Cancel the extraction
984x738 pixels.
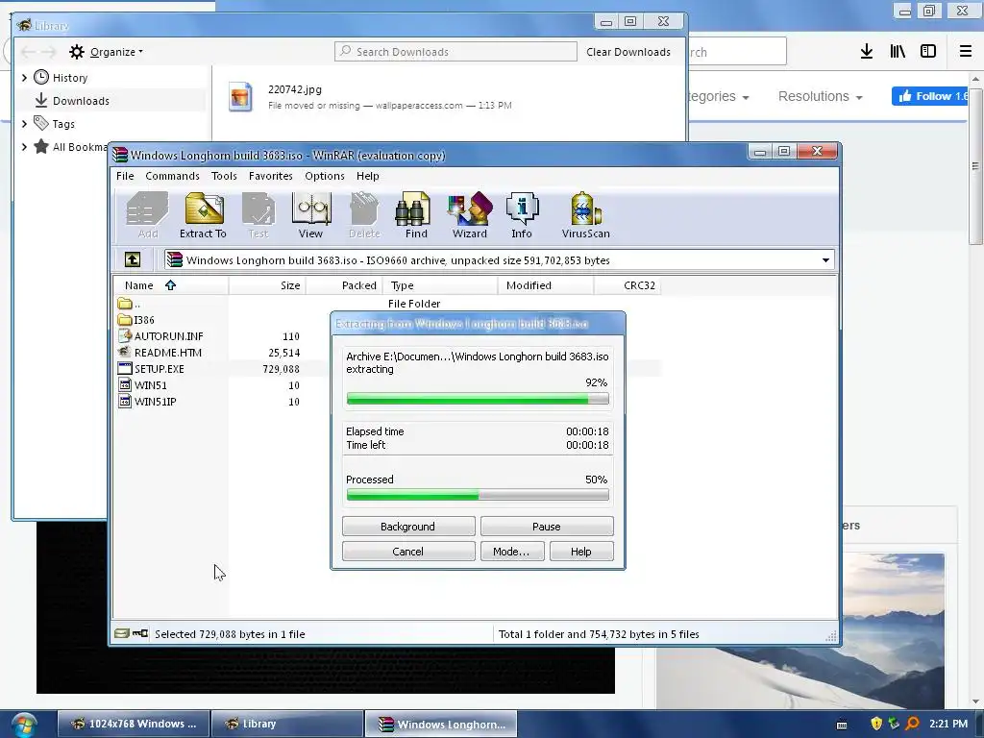(x=407, y=551)
